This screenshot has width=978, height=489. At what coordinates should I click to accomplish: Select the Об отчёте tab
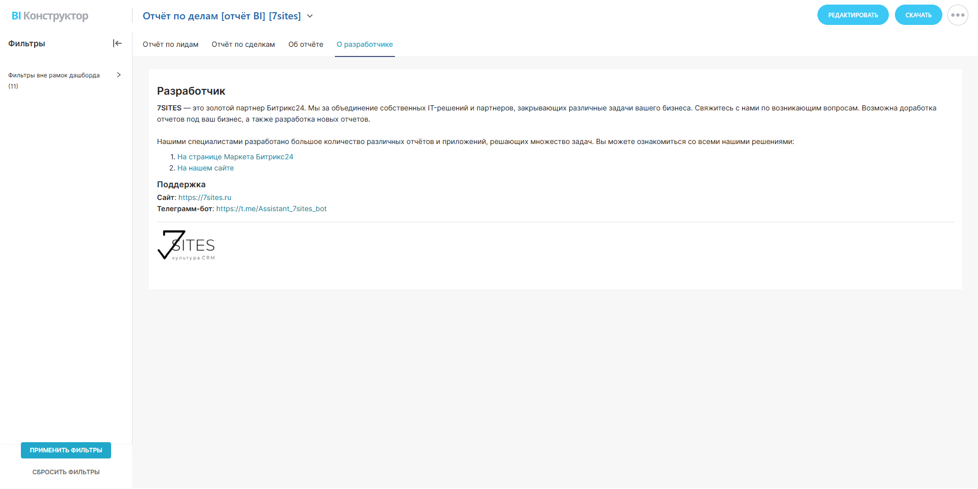(x=306, y=44)
